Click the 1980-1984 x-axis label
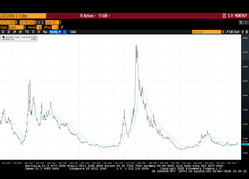249x179 pixels. (x=141, y=163)
